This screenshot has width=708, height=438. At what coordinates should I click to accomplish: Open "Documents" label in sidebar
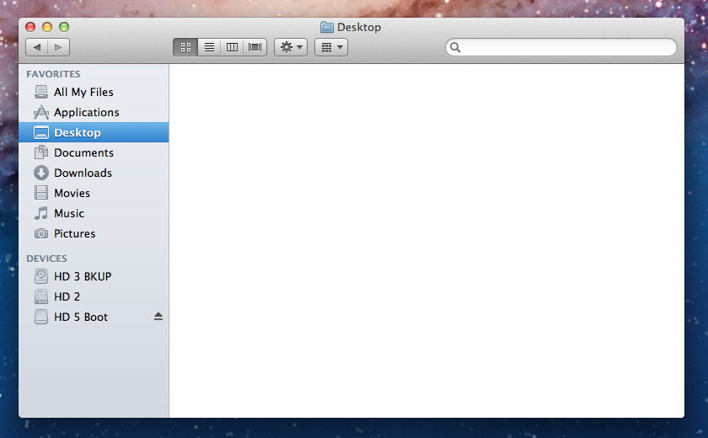(83, 153)
